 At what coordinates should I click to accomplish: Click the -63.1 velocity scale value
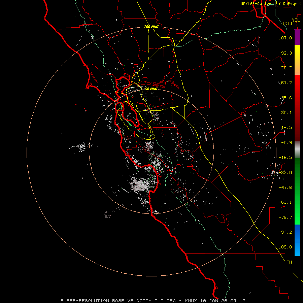[285, 202]
